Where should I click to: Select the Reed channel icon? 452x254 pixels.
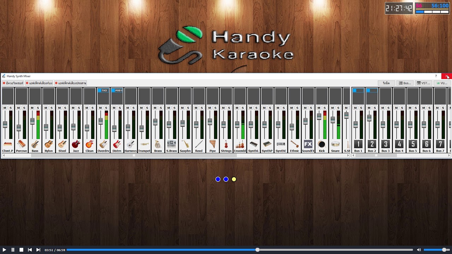pos(199,144)
